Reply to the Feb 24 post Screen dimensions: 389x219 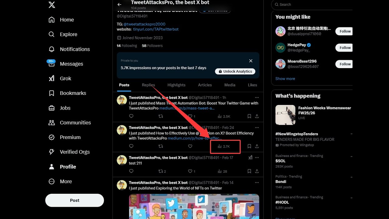coord(131,146)
